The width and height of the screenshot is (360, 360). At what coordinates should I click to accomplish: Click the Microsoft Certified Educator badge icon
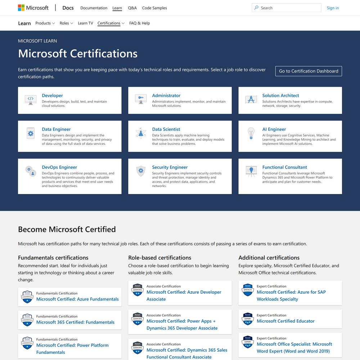[248, 319]
